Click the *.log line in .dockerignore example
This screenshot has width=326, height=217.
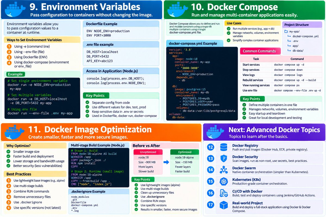click(75, 211)
